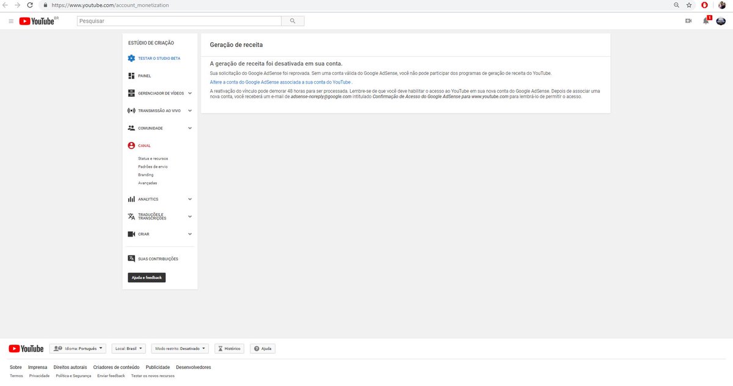Image resolution: width=733 pixels, height=386 pixels.
Task: Open the Local: Brasil dropdown
Action: [129, 349]
